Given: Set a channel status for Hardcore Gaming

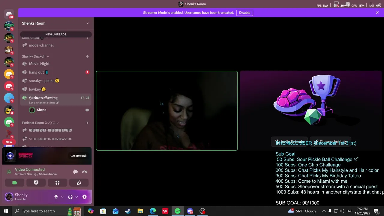Looking at the screenshot, I should pyautogui.click(x=44, y=103).
